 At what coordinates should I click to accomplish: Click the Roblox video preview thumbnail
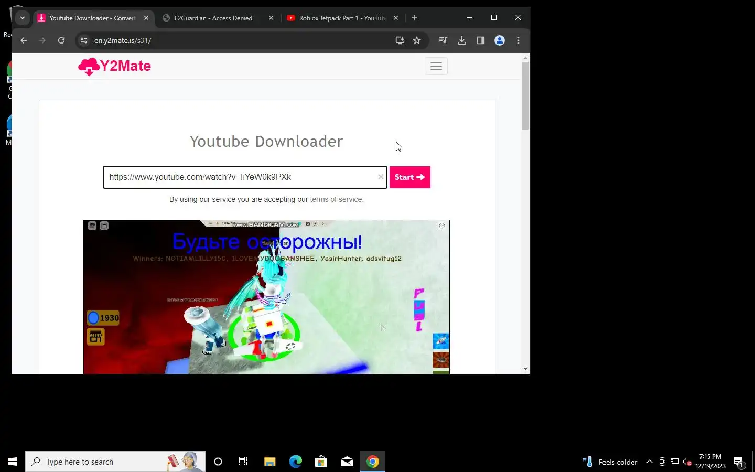(266, 297)
